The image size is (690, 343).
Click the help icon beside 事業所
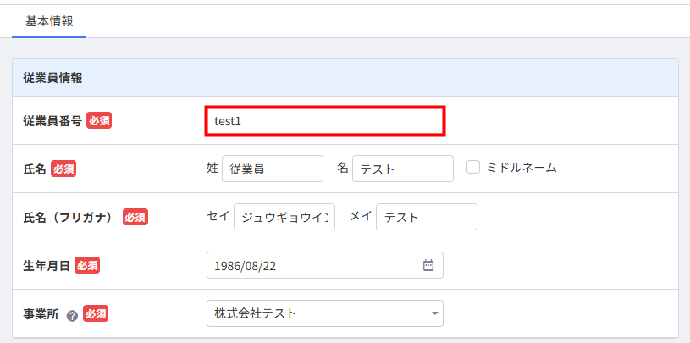pyautogui.click(x=72, y=315)
